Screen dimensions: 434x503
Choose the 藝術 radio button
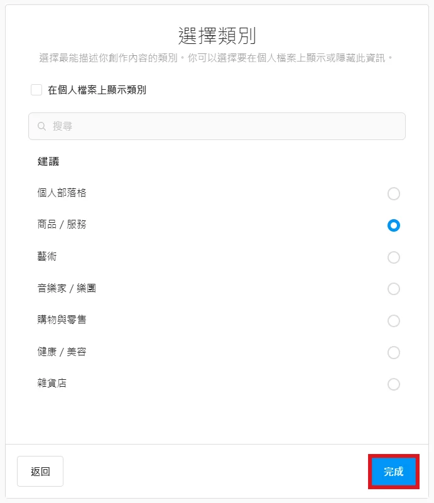pyautogui.click(x=394, y=257)
